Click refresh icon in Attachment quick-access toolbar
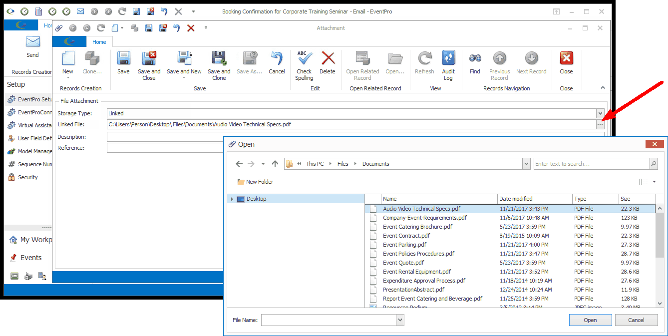This screenshot has width=668, height=336. (101, 28)
